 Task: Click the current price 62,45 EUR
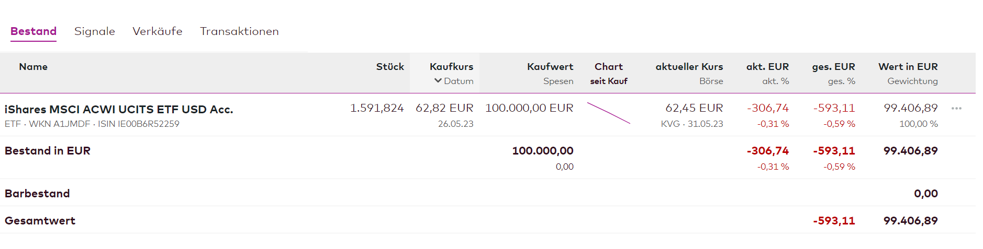click(x=694, y=108)
